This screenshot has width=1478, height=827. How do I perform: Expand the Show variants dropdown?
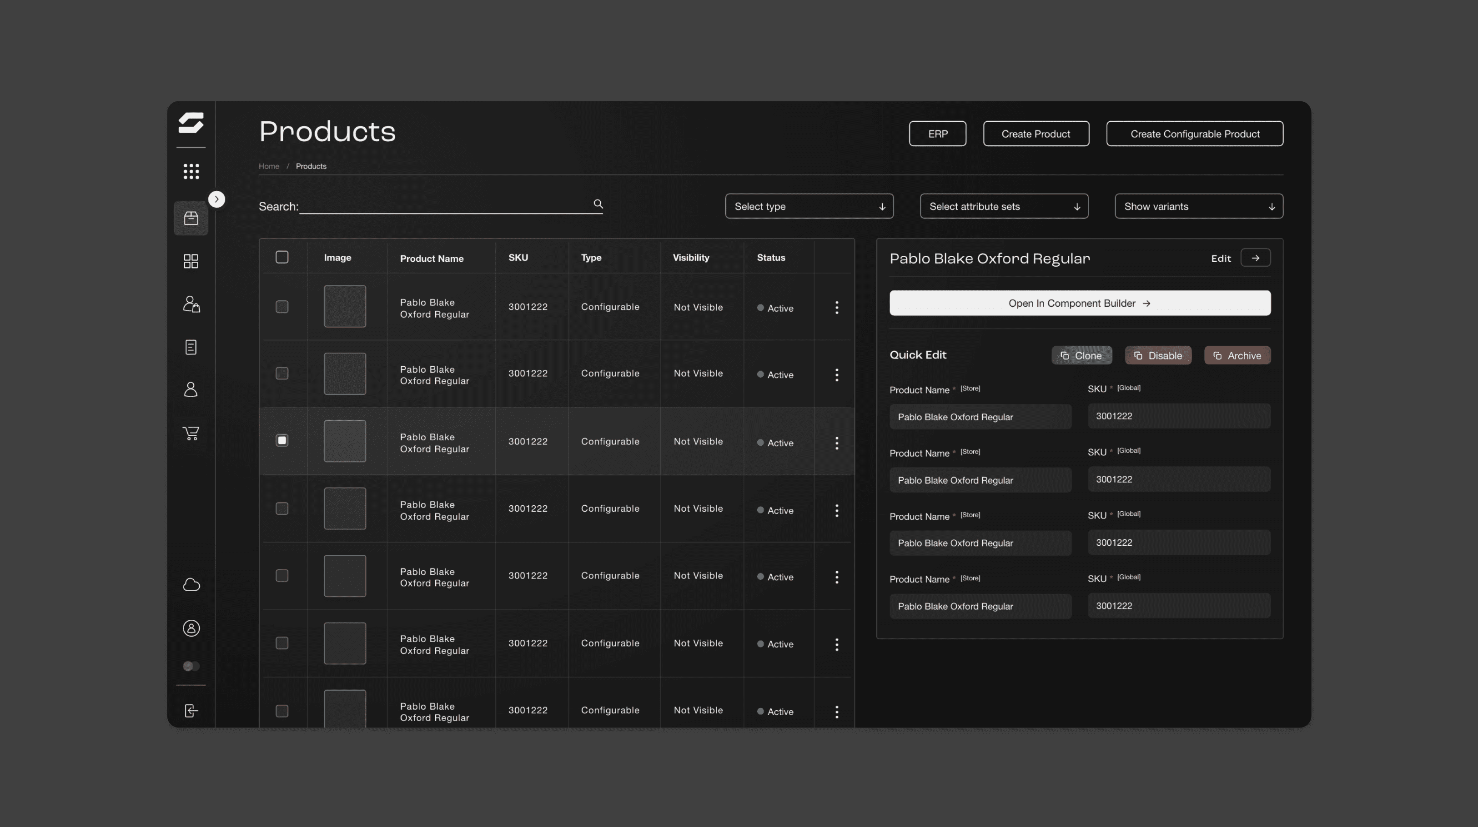pos(1199,206)
